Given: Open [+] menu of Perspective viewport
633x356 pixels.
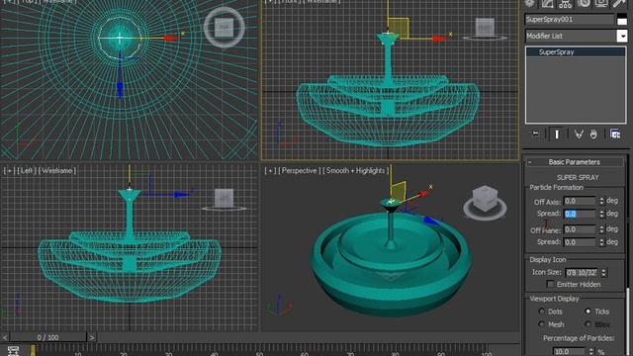Looking at the screenshot, I should (x=270, y=171).
